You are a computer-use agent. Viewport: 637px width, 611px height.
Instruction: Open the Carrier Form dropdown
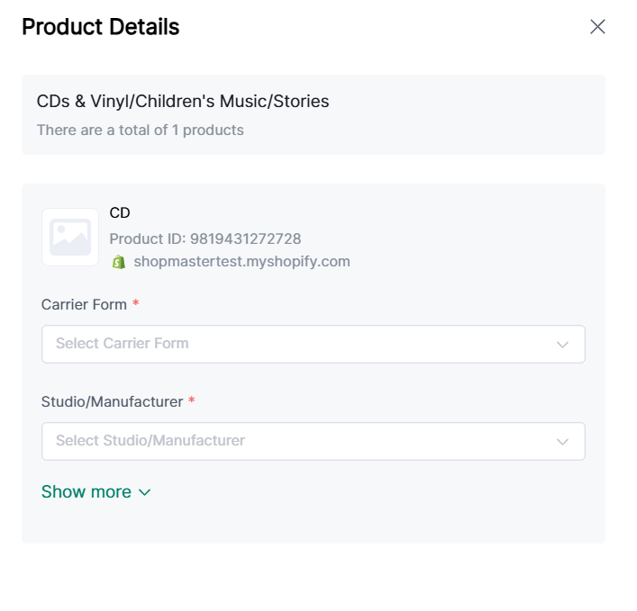(x=313, y=344)
